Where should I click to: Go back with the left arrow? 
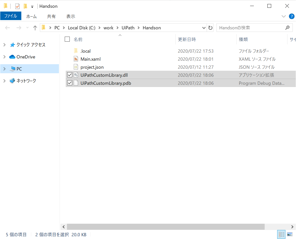(x=7, y=28)
